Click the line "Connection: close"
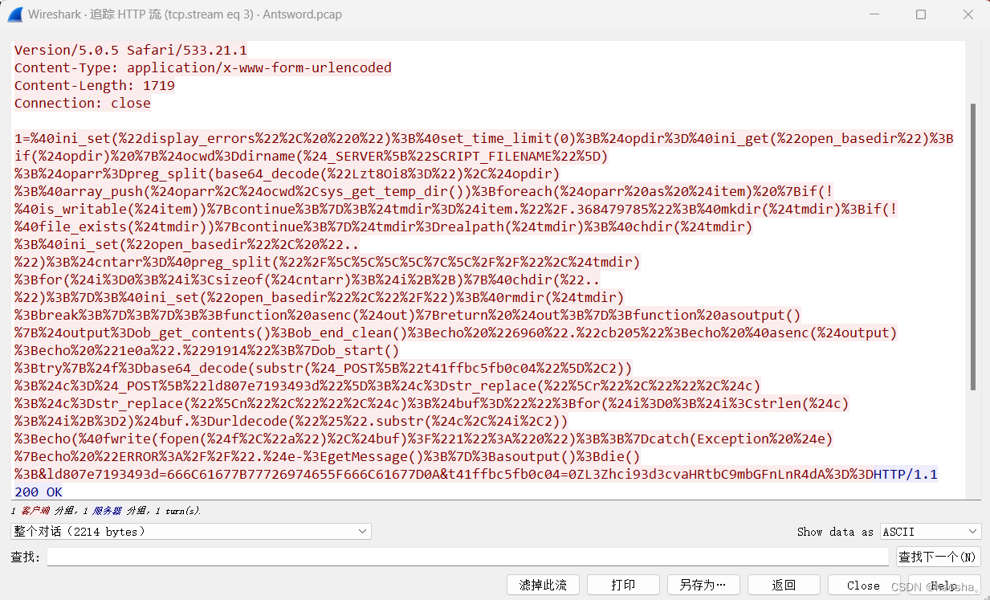Image resolution: width=990 pixels, height=600 pixels. click(x=83, y=103)
